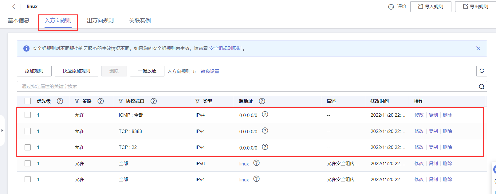This screenshot has height=194, width=496.
Task: Click the 添加规则 button
Action: (34, 71)
